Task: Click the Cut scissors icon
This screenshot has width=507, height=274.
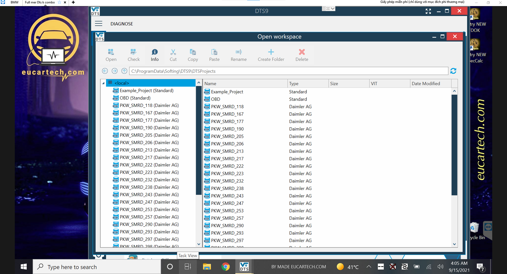Action: tap(173, 52)
